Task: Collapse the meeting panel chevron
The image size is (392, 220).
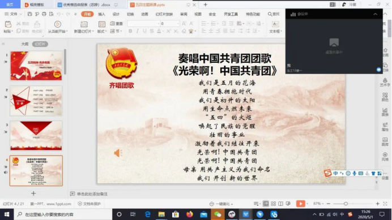Action: pyautogui.click(x=375, y=14)
